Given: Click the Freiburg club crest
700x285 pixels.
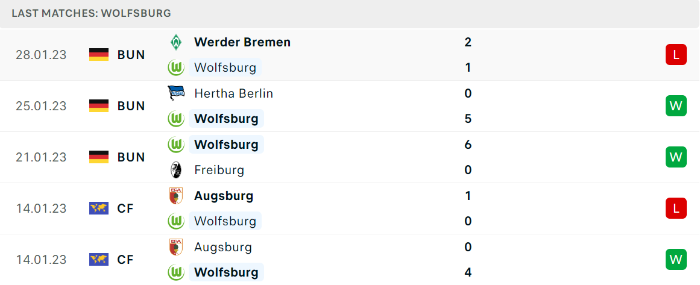Looking at the screenshot, I should click(x=176, y=170).
